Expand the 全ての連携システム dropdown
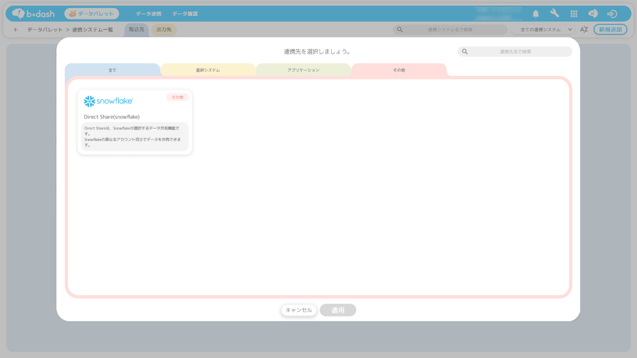This screenshot has height=358, width=637. click(543, 29)
